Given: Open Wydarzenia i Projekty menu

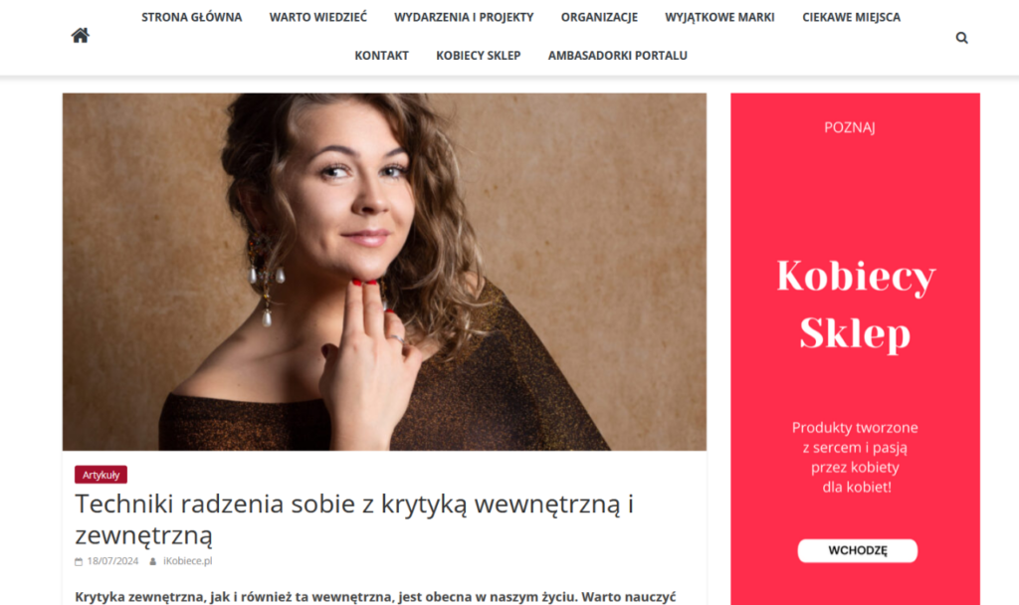Looking at the screenshot, I should [x=464, y=18].
